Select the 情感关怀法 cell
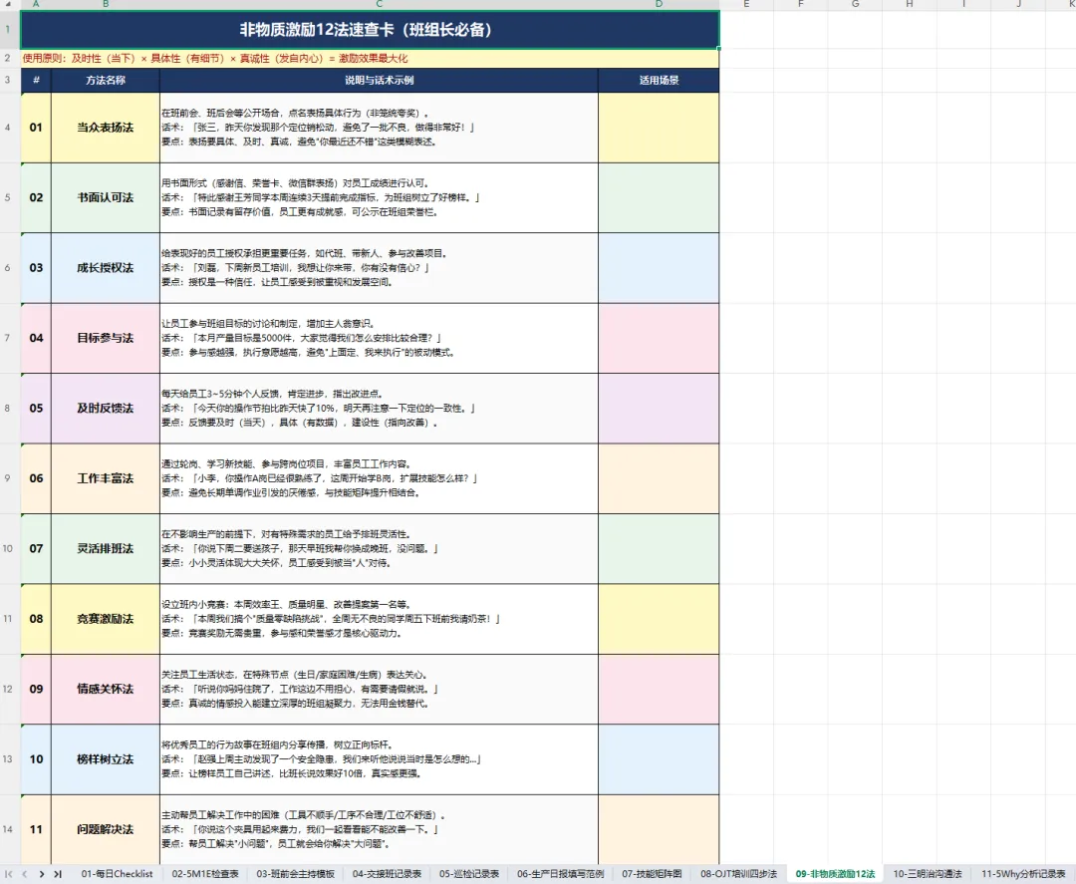 [x=106, y=689]
